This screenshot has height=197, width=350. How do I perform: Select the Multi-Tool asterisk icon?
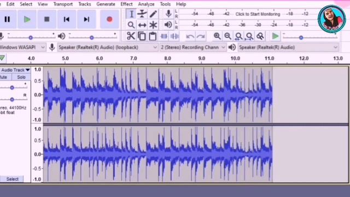[x=153, y=25]
